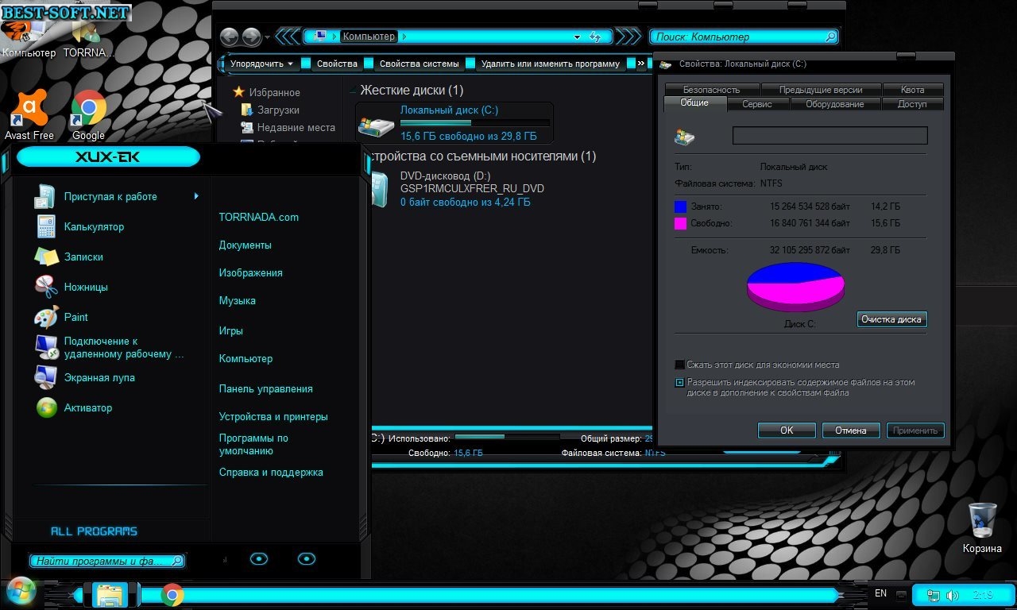This screenshot has height=610, width=1017.
Task: Open the Приступая к работе icon
Action: (x=45, y=196)
